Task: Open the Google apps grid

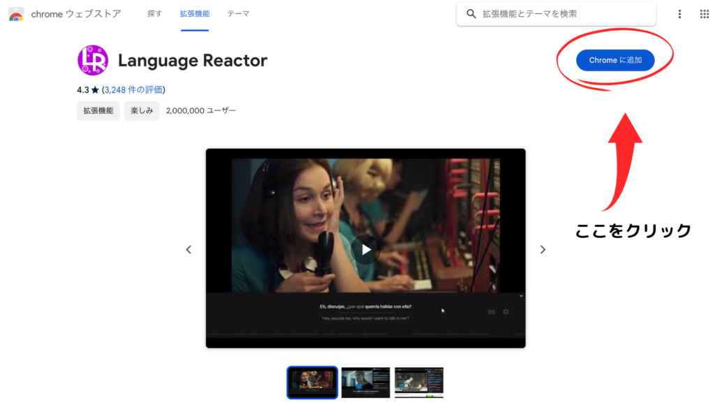Action: pos(705,14)
